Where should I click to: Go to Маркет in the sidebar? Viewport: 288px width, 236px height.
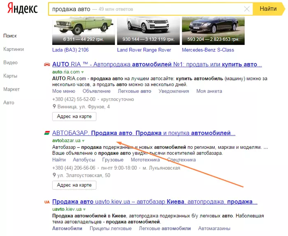click(12, 89)
